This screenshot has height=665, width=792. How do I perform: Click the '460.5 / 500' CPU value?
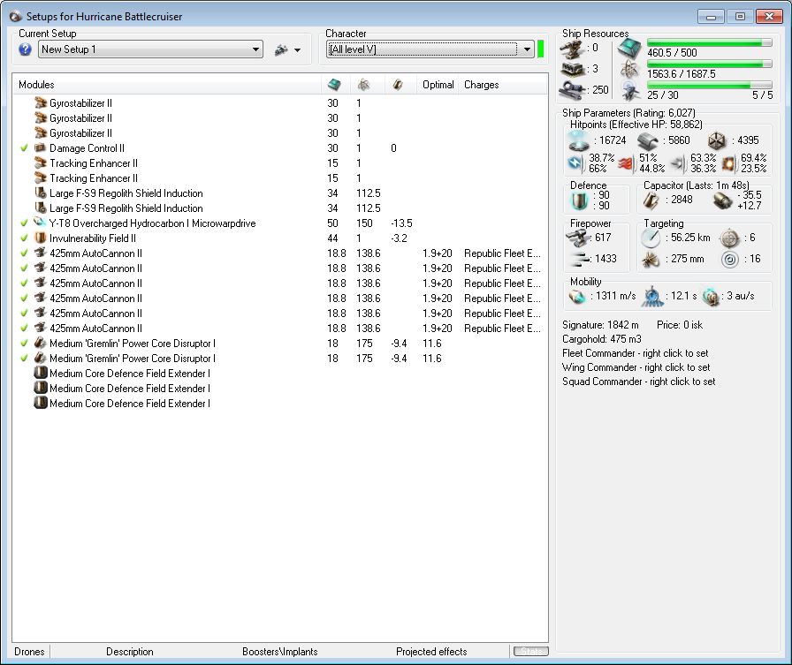672,52
